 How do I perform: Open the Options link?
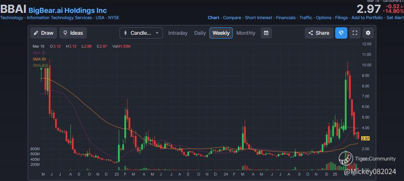pos(324,18)
